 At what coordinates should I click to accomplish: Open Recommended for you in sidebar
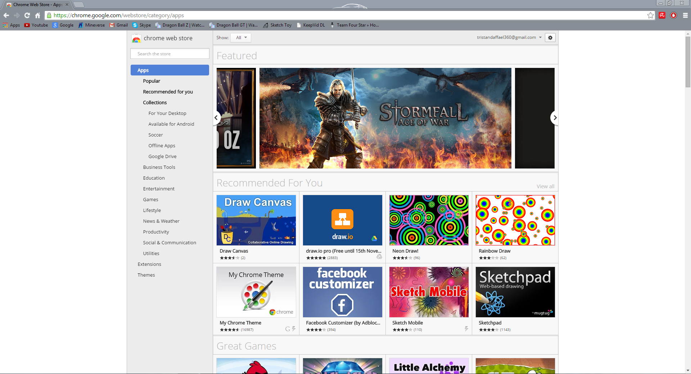point(168,92)
